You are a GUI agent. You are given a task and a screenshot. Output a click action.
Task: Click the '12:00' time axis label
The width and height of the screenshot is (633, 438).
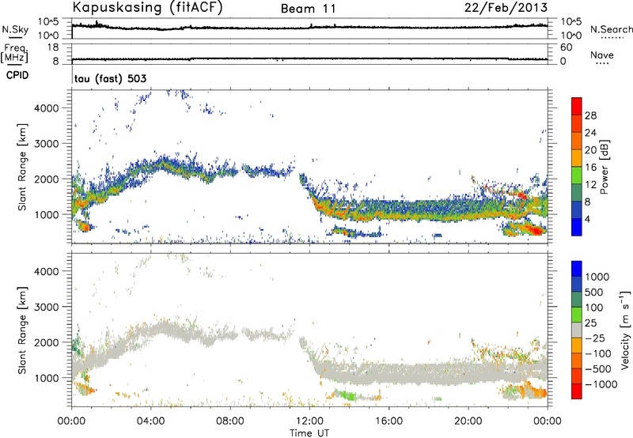tap(310, 421)
